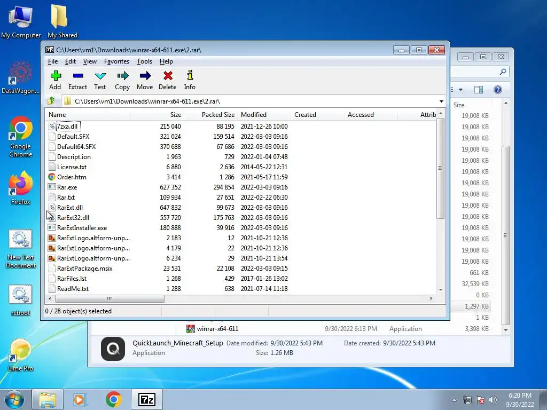Open Explorer view options dropdown arrow
Viewport: 547px width, 410px height.
tap(460, 90)
